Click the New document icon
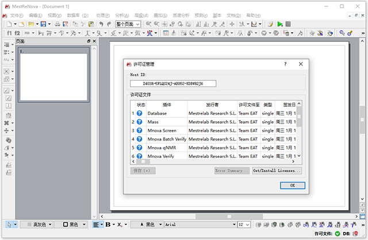The width and height of the screenshot is (368, 240). tap(9, 24)
